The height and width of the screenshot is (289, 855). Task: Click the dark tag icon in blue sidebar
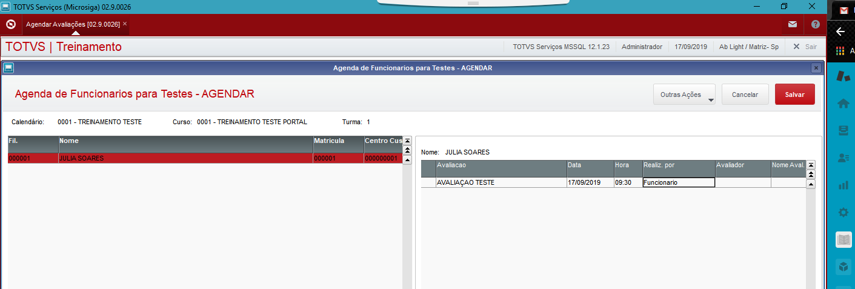click(843, 76)
